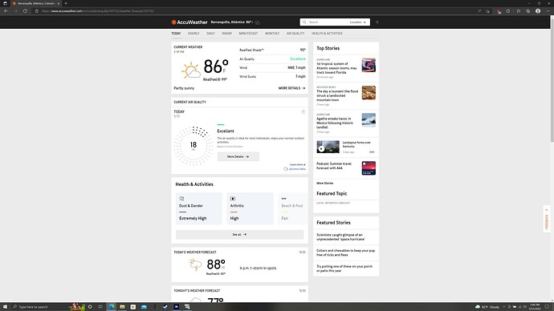Screen dimensions: 554x311
Task: Click the Arthritis icon
Action: (233, 199)
